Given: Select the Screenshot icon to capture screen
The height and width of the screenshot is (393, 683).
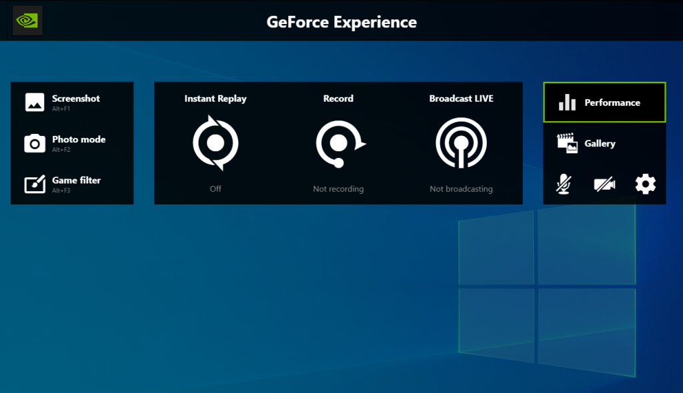Looking at the screenshot, I should pos(34,102).
